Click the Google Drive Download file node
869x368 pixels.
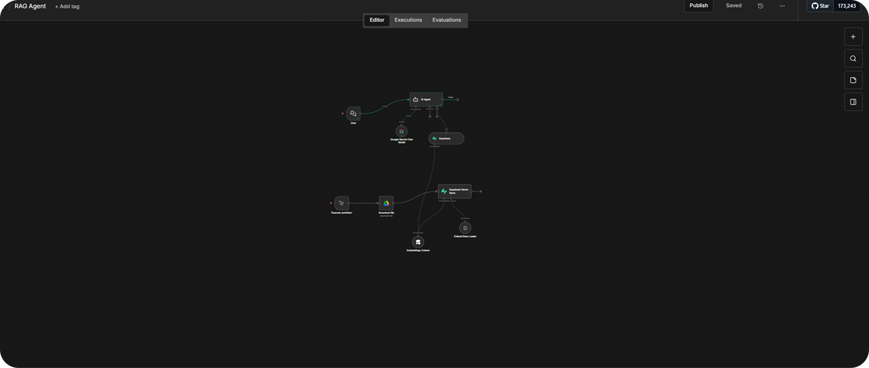[386, 203]
